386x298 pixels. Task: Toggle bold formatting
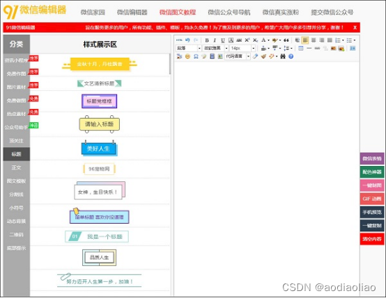click(207, 40)
